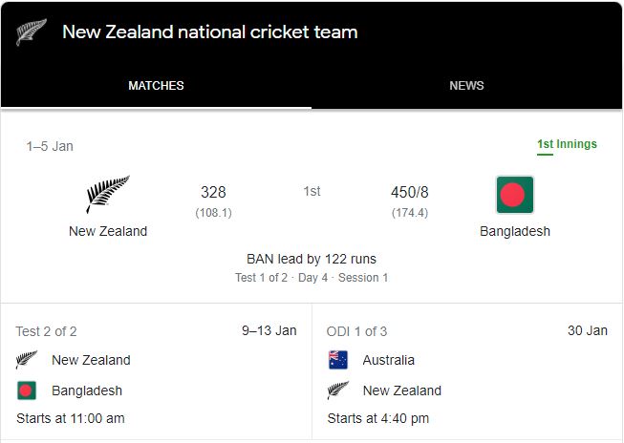Open the 1st Innings indicator link
Viewport: 624px width, 443px height.
567,144
